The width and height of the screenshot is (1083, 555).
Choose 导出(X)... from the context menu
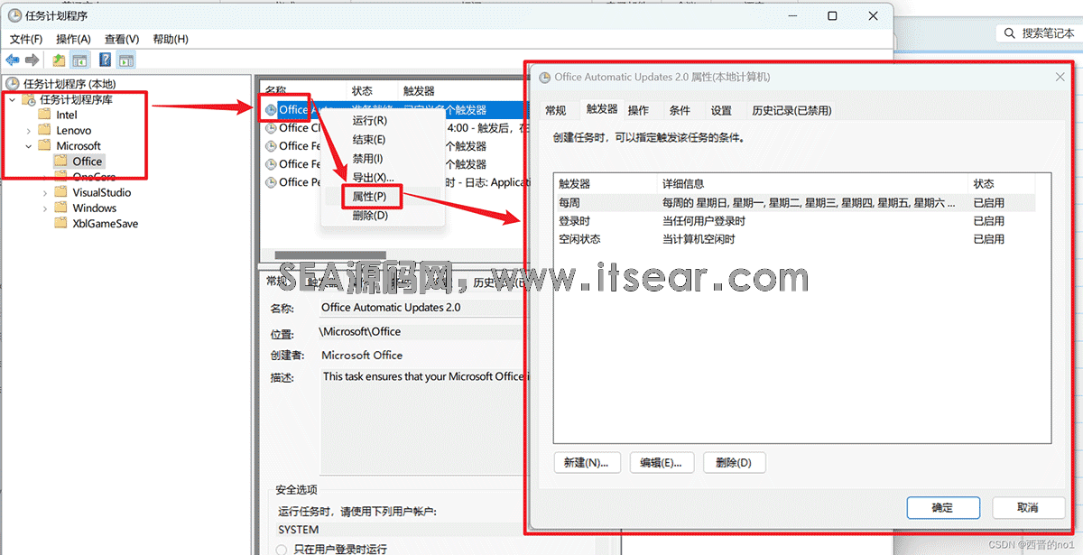coord(373,177)
